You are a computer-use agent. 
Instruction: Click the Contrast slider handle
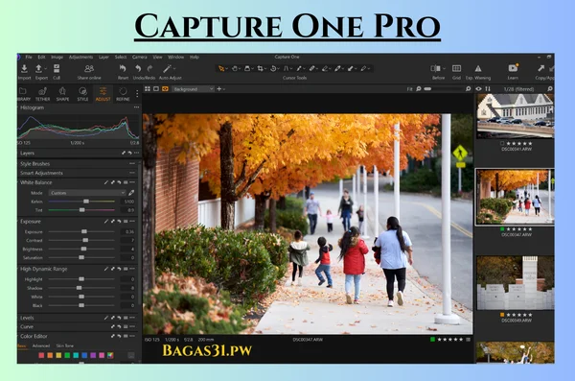[85, 240]
